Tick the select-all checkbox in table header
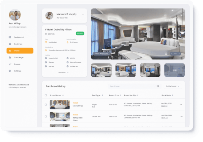Image resolution: width=203 pixels, height=142 pixels. point(46,95)
